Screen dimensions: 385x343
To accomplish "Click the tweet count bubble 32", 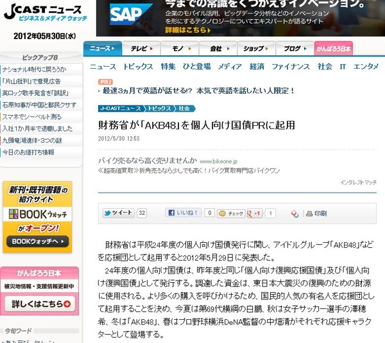I will [142, 213].
